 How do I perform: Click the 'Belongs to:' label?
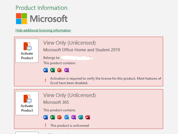tap(51, 58)
